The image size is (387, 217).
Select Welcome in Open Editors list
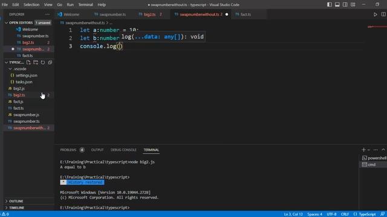click(x=30, y=30)
